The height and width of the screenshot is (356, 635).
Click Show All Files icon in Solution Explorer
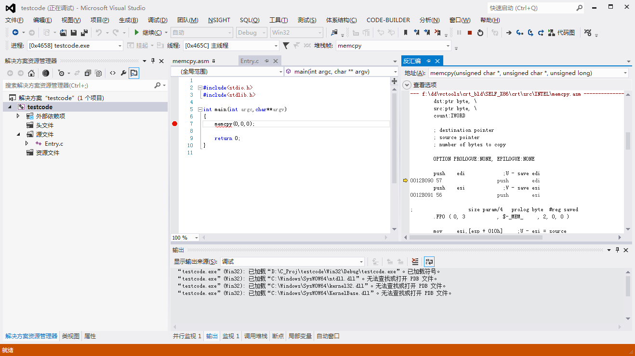[98, 73]
